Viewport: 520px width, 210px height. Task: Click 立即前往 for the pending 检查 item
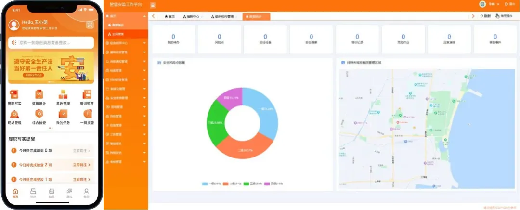[81, 165]
